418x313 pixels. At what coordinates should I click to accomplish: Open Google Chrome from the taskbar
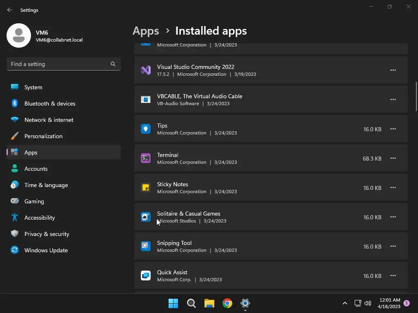(x=227, y=303)
